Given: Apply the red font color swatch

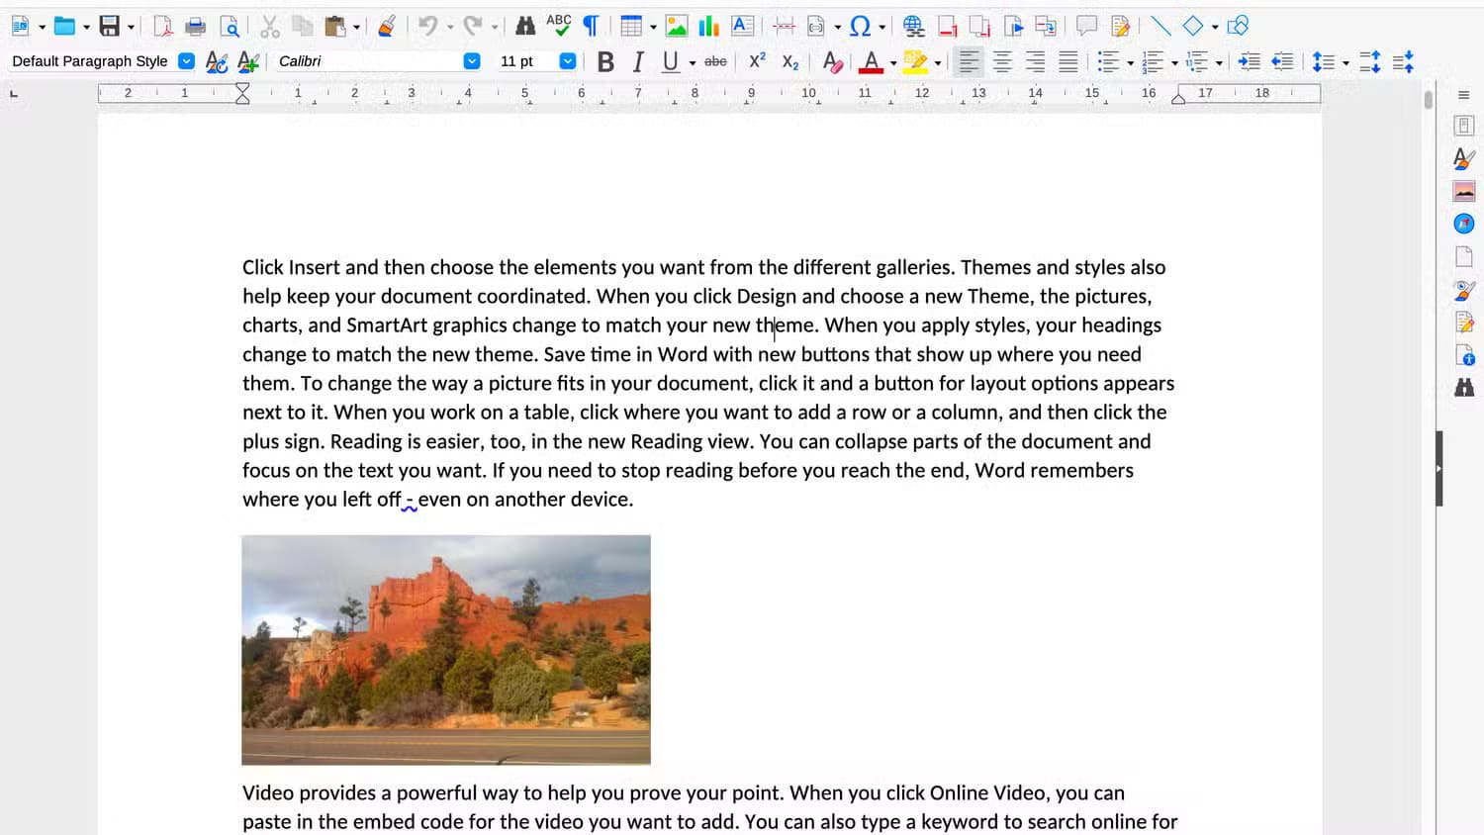Looking at the screenshot, I should pyautogui.click(x=871, y=62).
